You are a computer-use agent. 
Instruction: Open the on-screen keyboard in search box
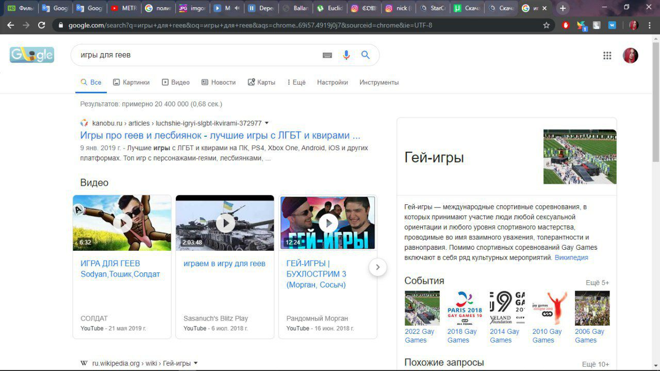tap(327, 55)
